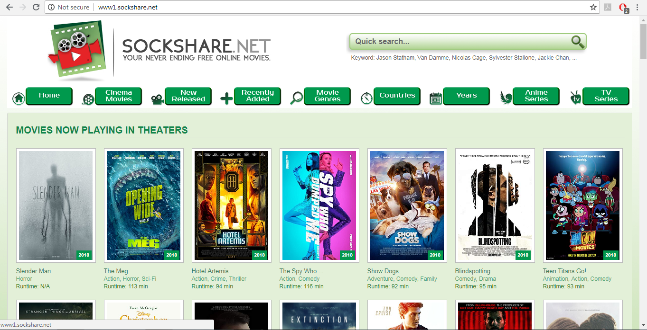Open the Slender Man poster

pyautogui.click(x=56, y=205)
